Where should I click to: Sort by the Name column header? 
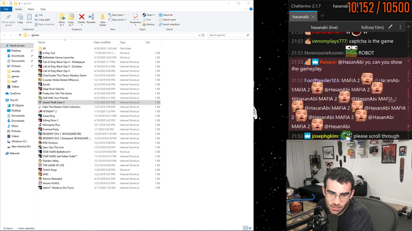(x=41, y=42)
